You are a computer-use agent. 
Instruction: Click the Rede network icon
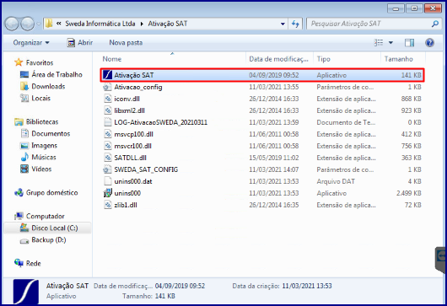pos(19,263)
